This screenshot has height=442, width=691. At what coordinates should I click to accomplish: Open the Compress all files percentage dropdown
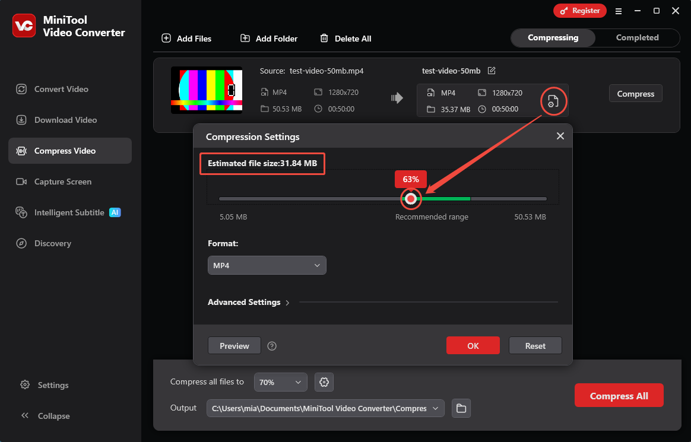pyautogui.click(x=280, y=382)
